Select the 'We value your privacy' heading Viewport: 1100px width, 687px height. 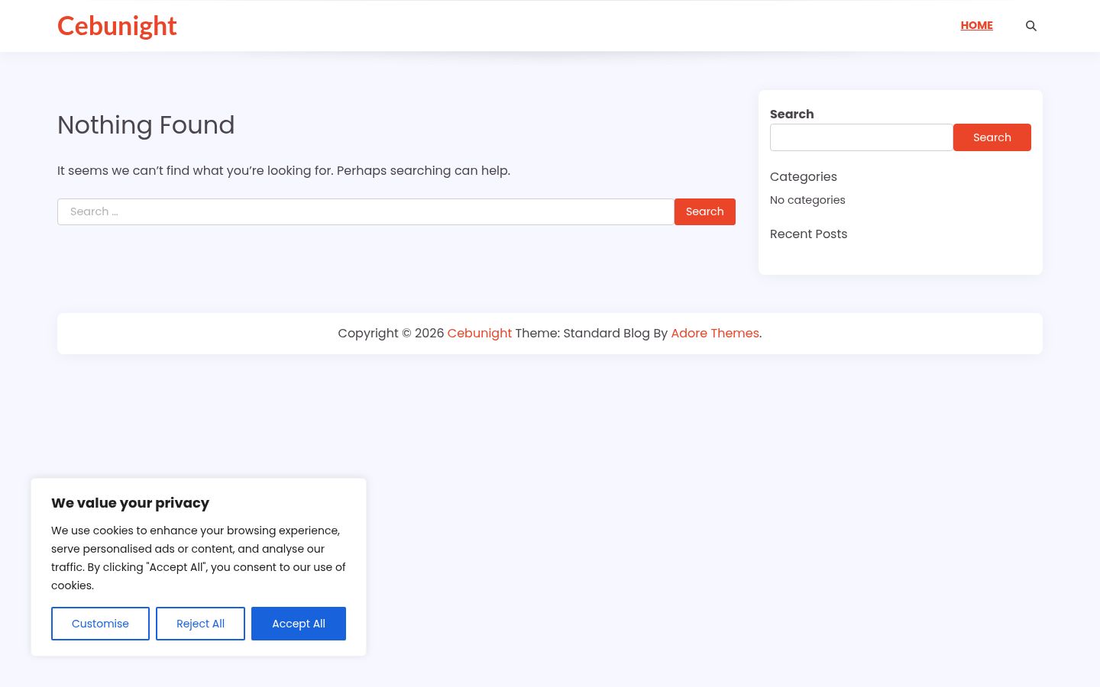(130, 503)
